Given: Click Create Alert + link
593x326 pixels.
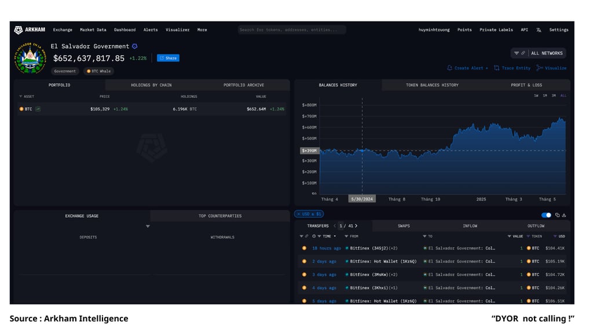Looking at the screenshot, I should tap(467, 68).
